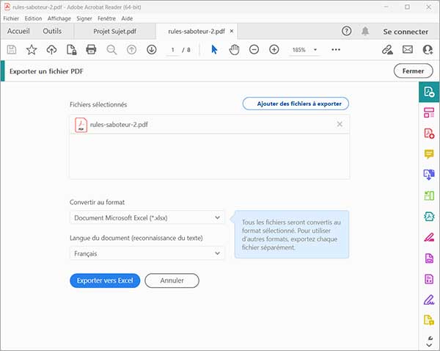
Task: Remove rules-saboteur-2.pdf from selected files
Action: [x=340, y=124]
